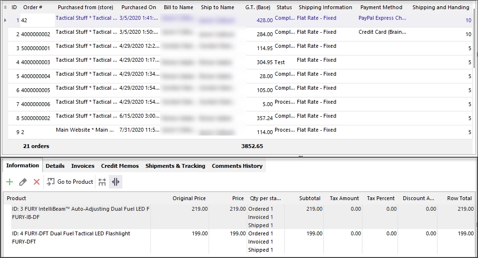Click the splitter handle between orders and details
The width and height of the screenshot is (478, 258).
(301, 156)
